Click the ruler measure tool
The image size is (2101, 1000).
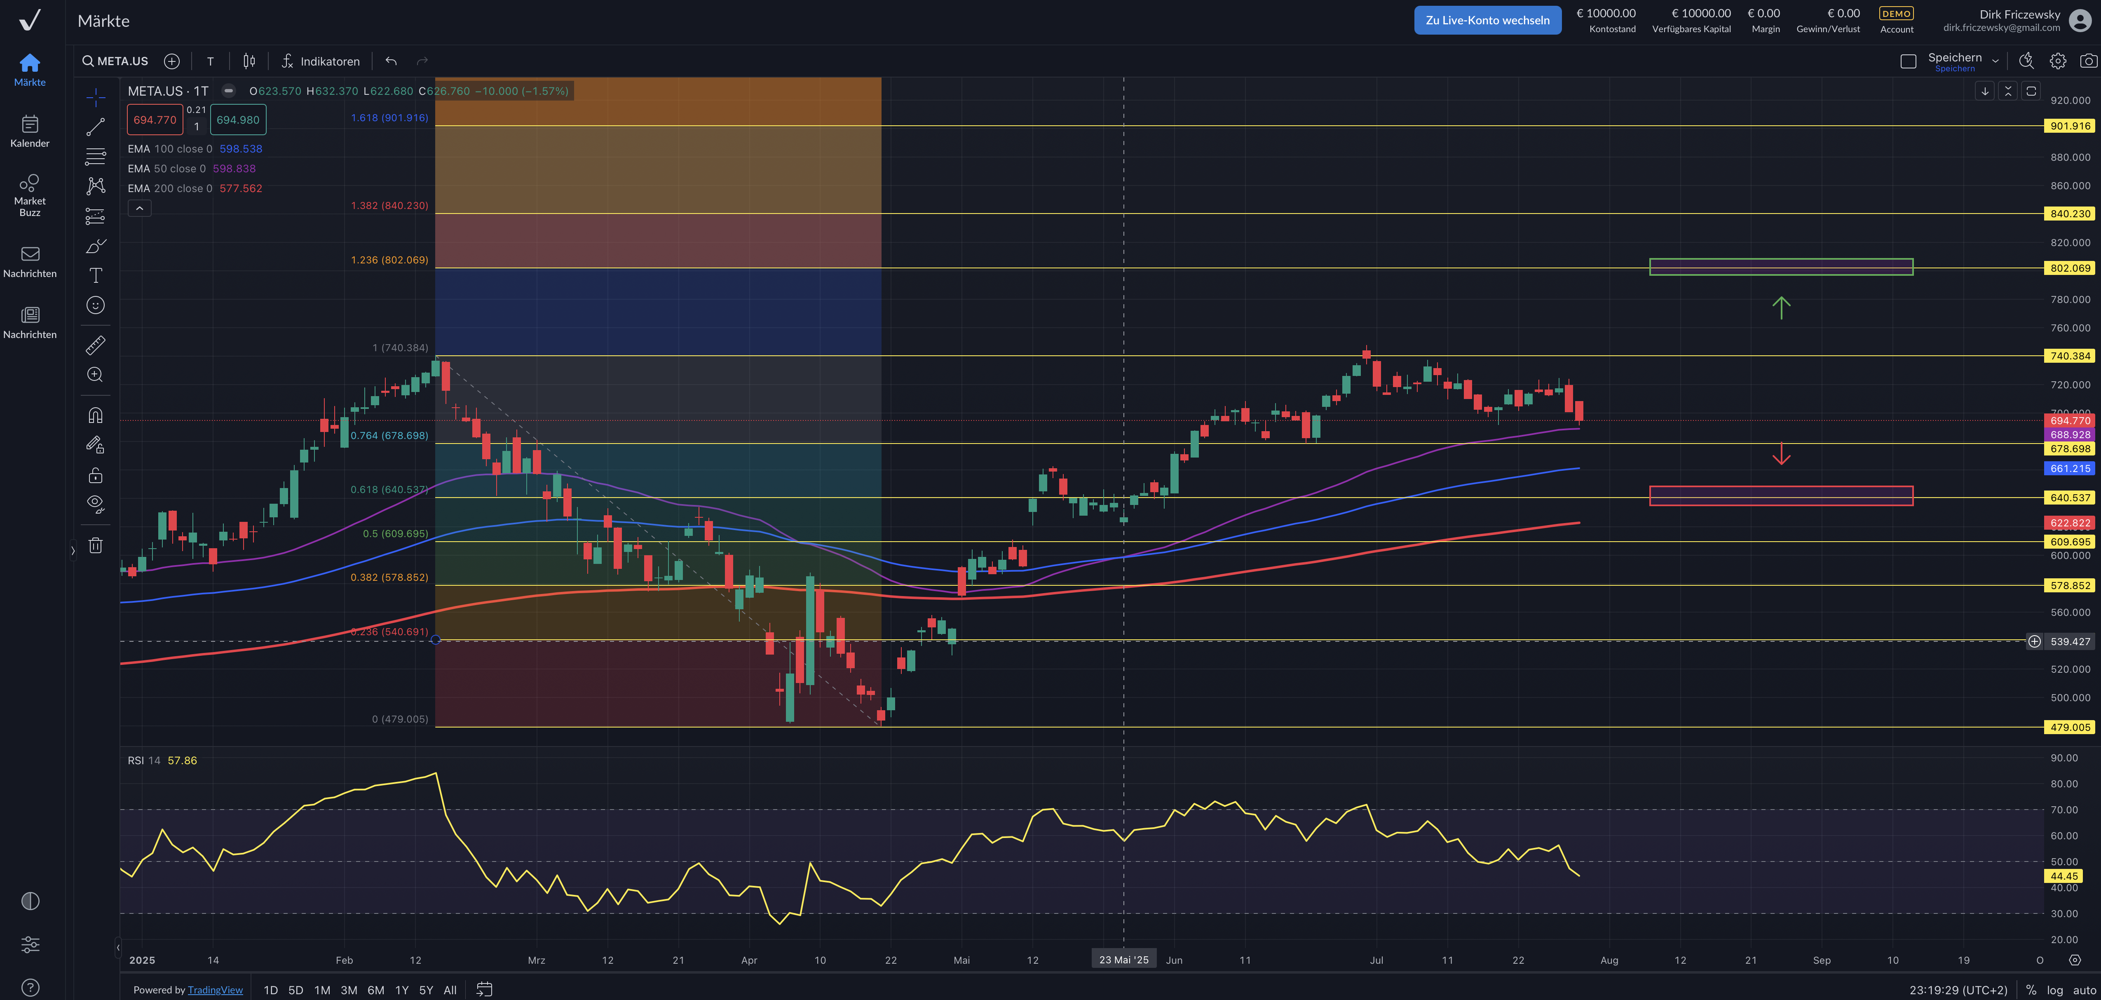pos(96,346)
